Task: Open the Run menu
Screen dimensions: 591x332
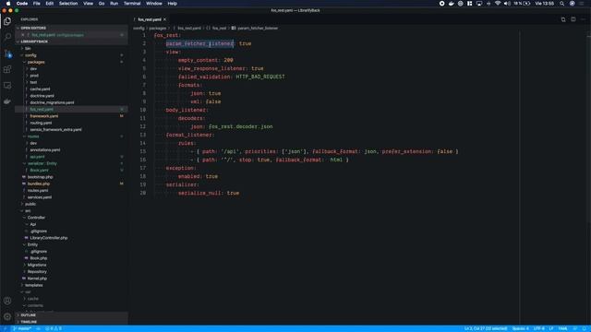Action: coord(114,4)
